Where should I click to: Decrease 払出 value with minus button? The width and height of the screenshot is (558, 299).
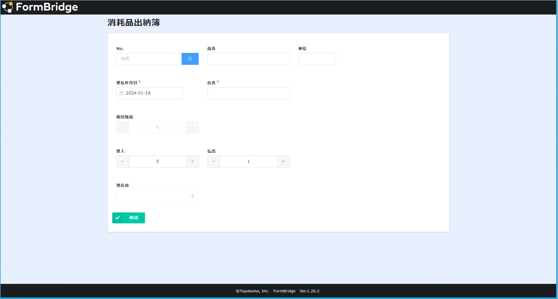point(213,162)
